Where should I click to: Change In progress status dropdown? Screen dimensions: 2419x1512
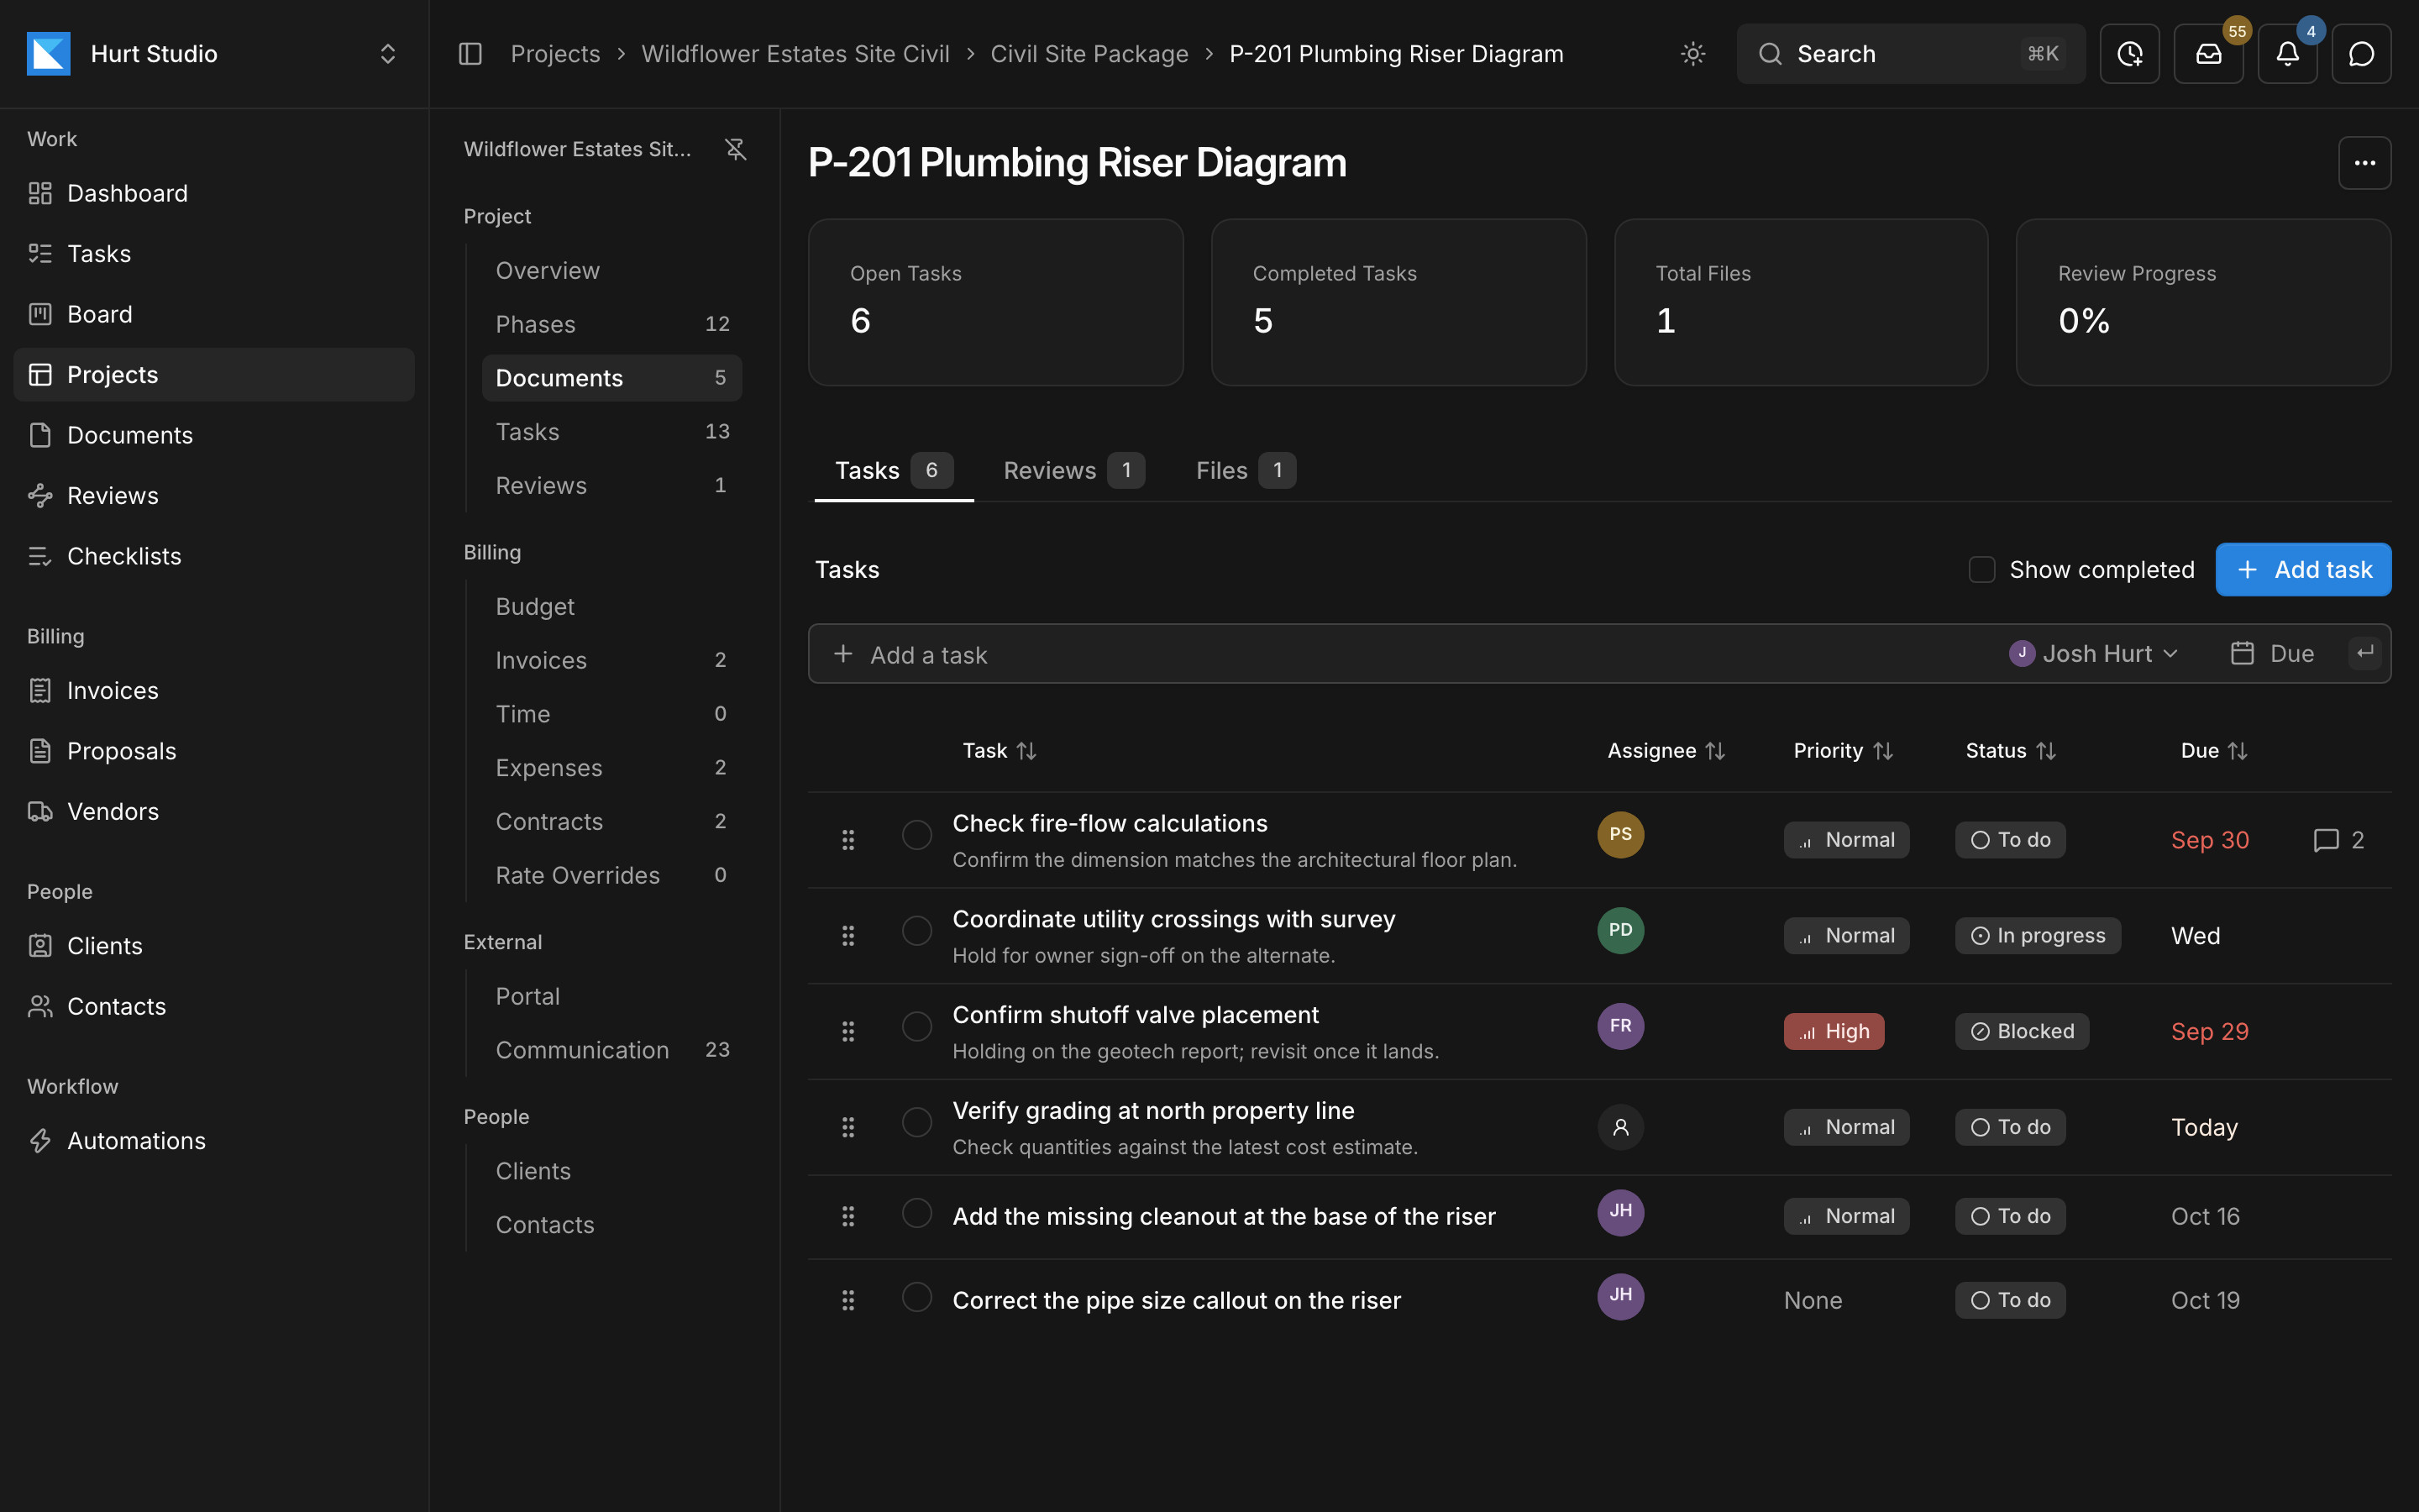[2037, 936]
